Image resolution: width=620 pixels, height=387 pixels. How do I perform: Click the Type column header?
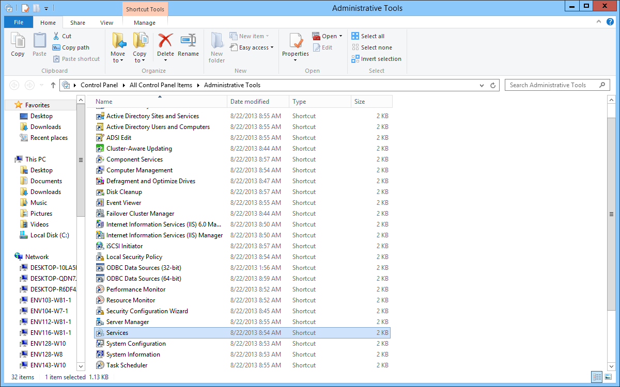pyautogui.click(x=320, y=102)
